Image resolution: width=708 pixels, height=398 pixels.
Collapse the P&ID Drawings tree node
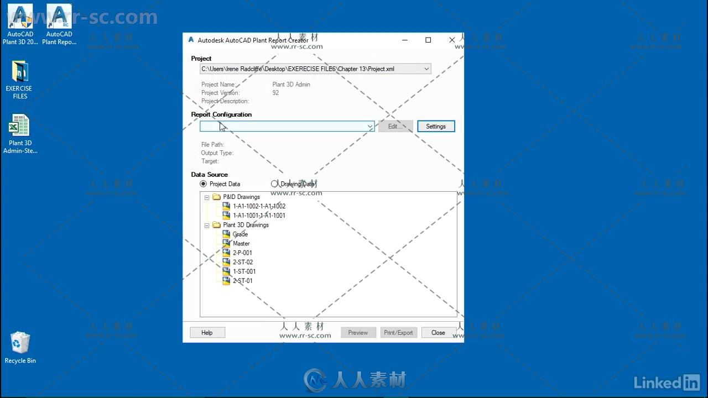pyautogui.click(x=207, y=197)
